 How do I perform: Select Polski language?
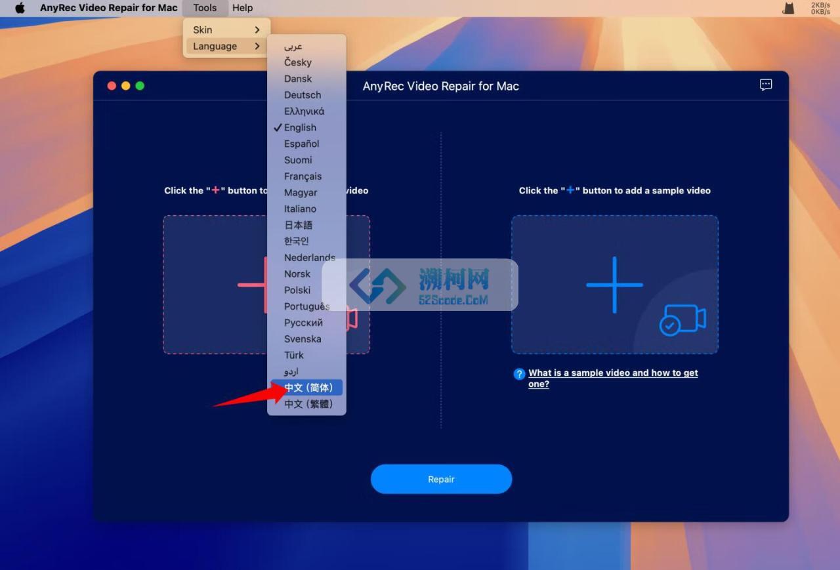(x=306, y=290)
